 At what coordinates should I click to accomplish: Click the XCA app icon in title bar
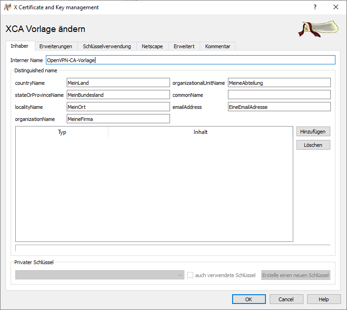click(x=7, y=7)
